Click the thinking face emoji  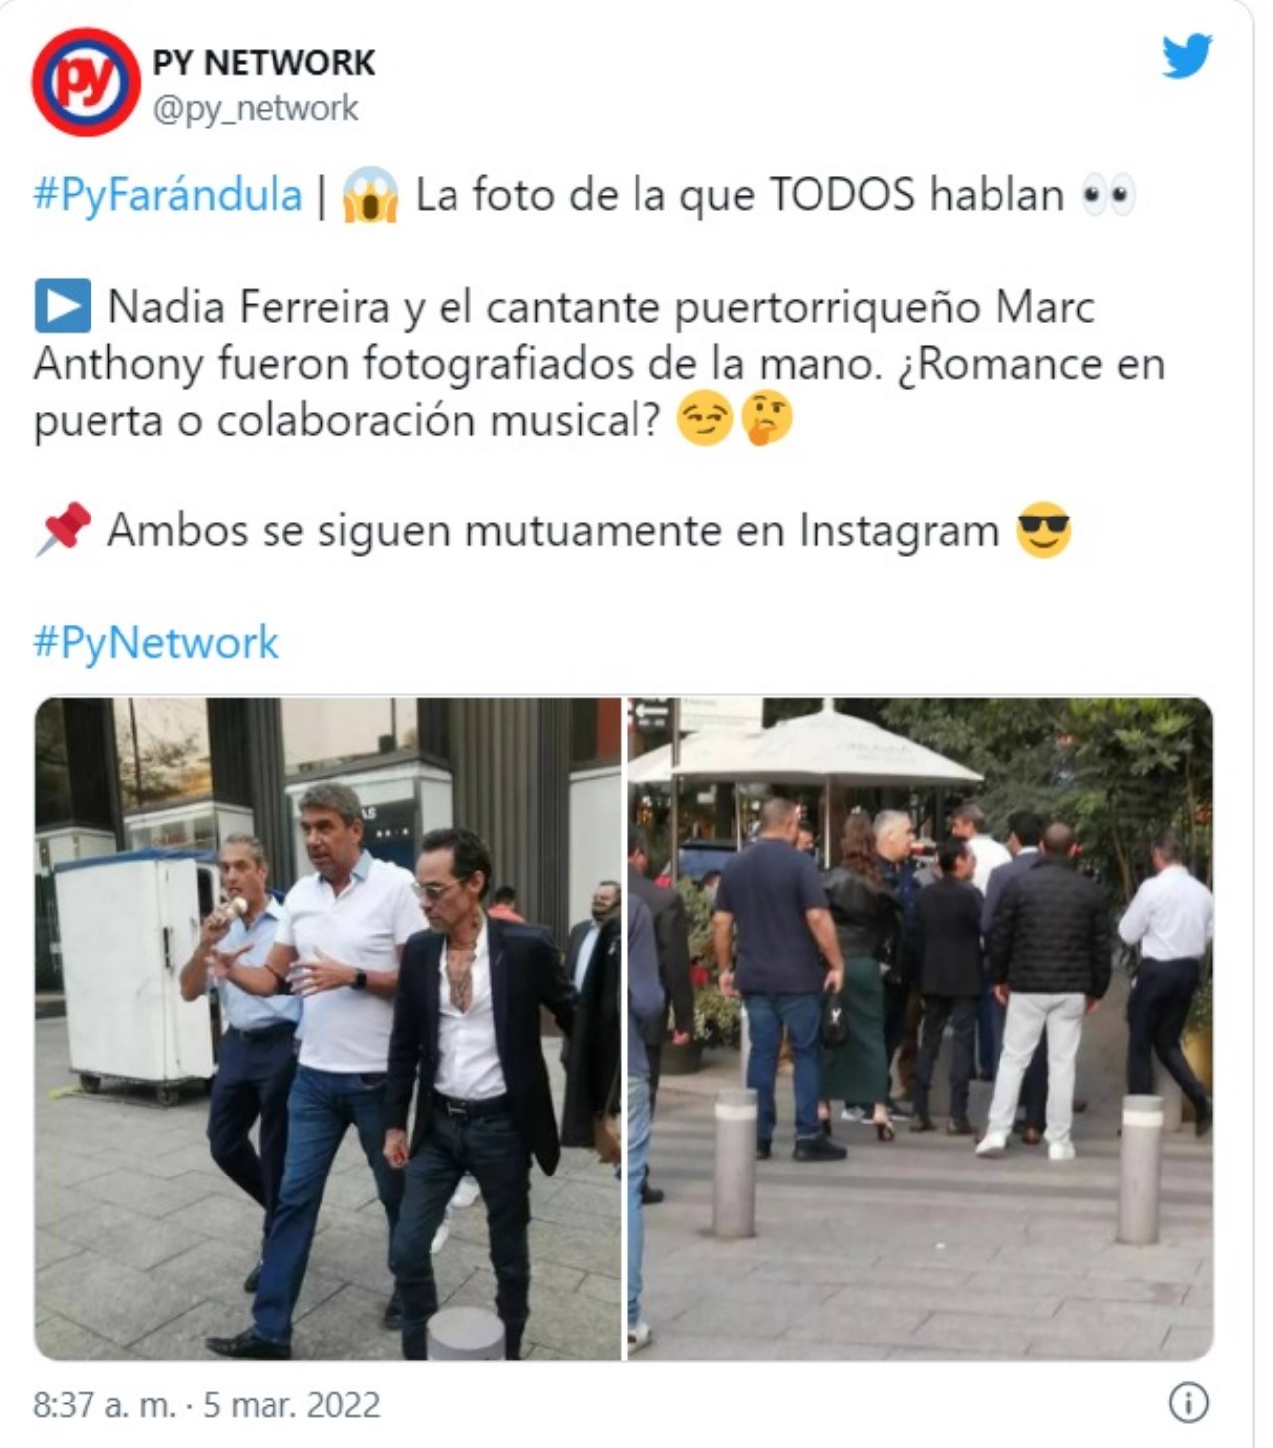[x=767, y=418]
